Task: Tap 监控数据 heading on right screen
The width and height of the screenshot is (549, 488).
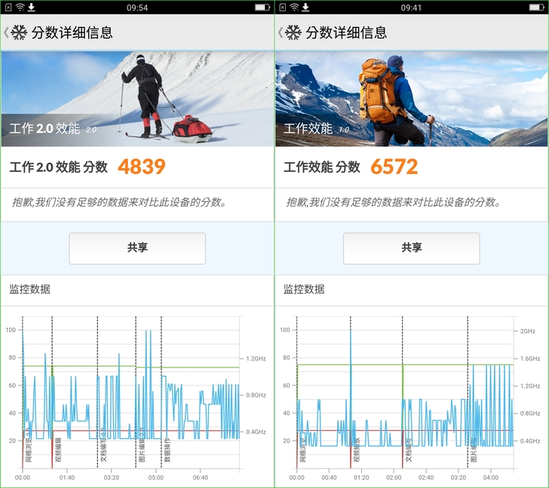Action: [x=304, y=289]
